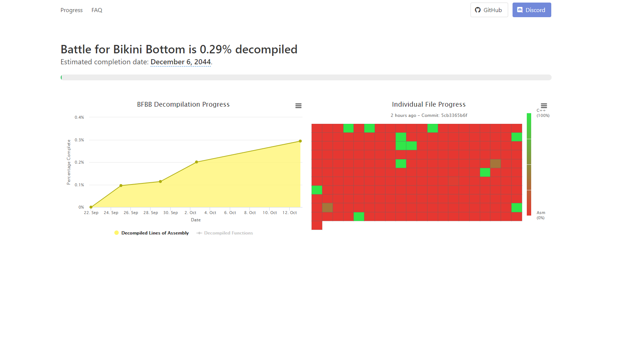Viewport: 632px width, 347px height.
Task: Click the 12. Oct data point on chart
Action: tap(300, 141)
